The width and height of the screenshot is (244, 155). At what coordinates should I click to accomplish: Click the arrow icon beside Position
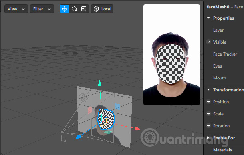[x=208, y=102]
